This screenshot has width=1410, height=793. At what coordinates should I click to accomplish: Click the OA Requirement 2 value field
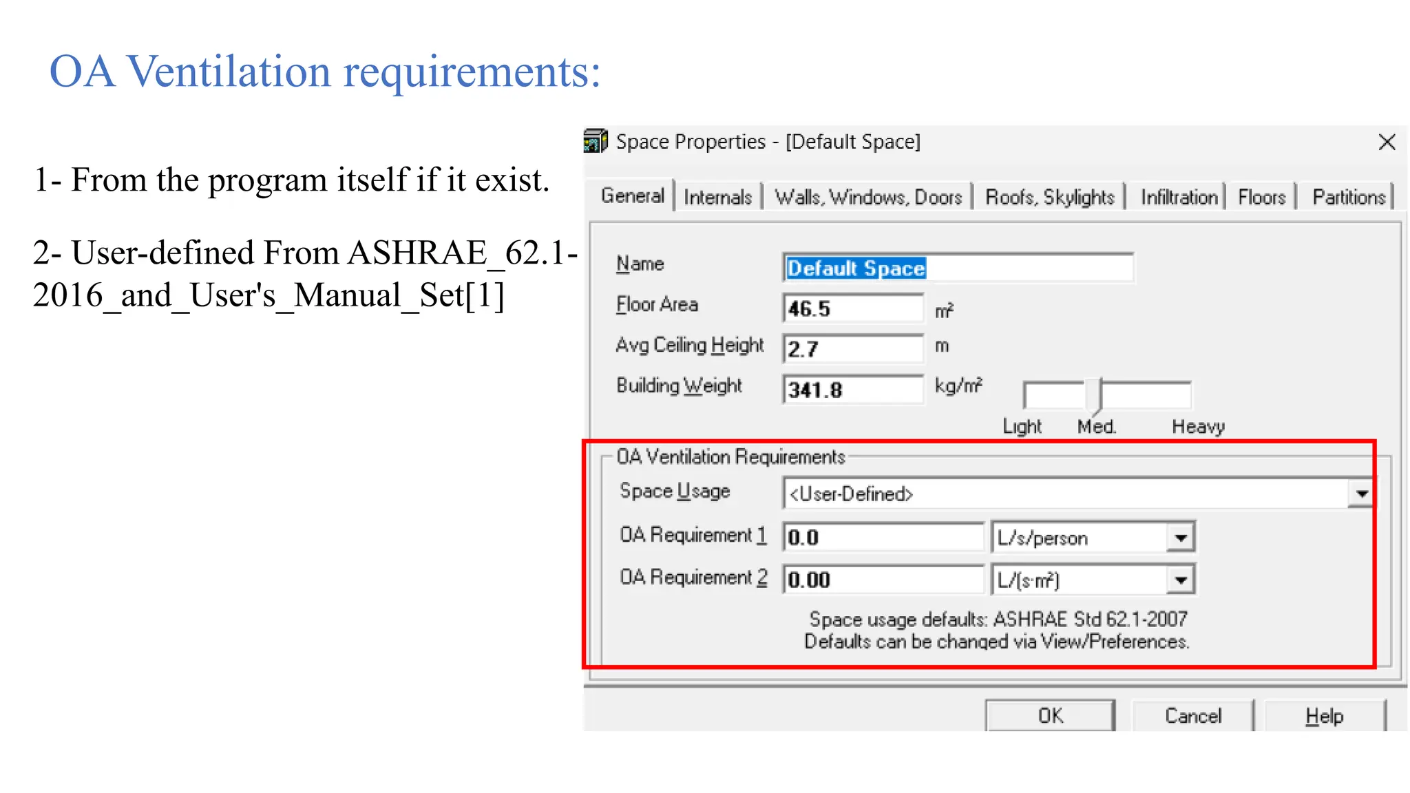click(x=883, y=580)
